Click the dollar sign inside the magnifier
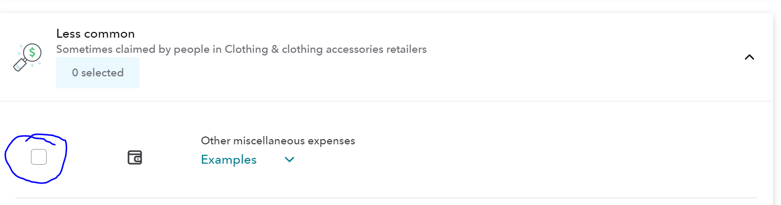Image resolution: width=781 pixels, height=205 pixels. pos(33,52)
